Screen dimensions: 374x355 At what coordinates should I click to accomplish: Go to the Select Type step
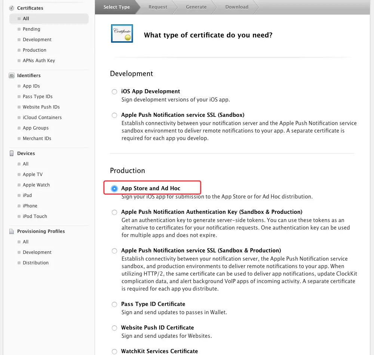[117, 7]
